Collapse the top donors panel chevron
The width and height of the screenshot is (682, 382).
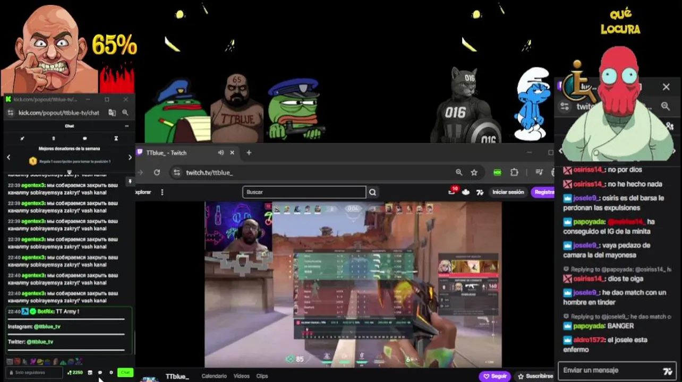(69, 172)
